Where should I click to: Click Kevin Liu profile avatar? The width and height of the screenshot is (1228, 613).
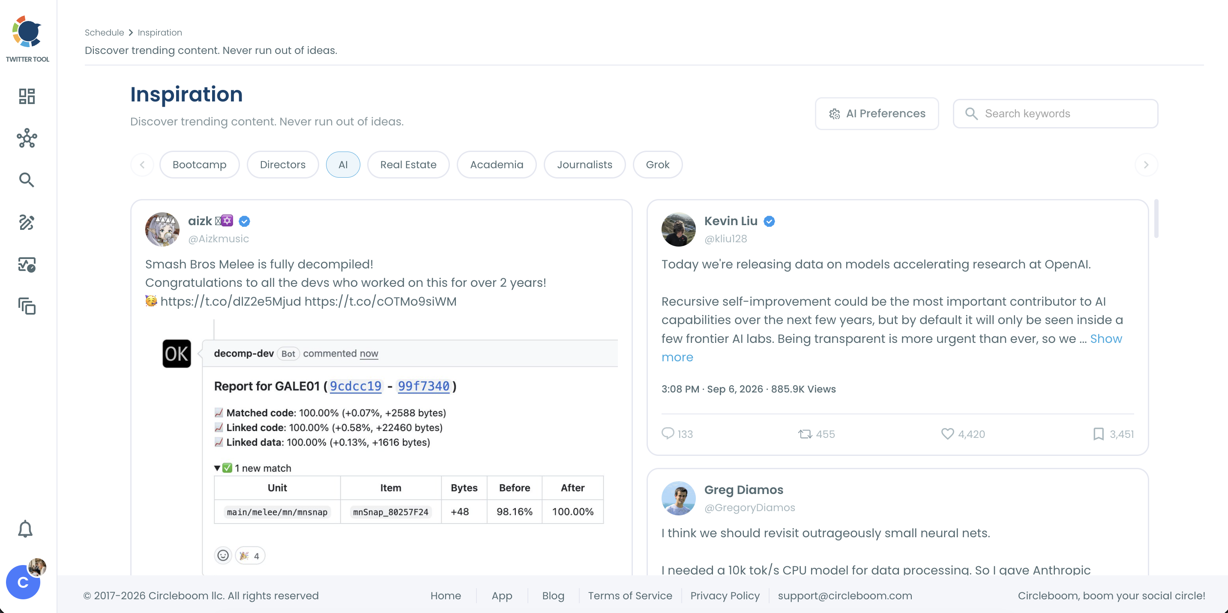point(678,229)
